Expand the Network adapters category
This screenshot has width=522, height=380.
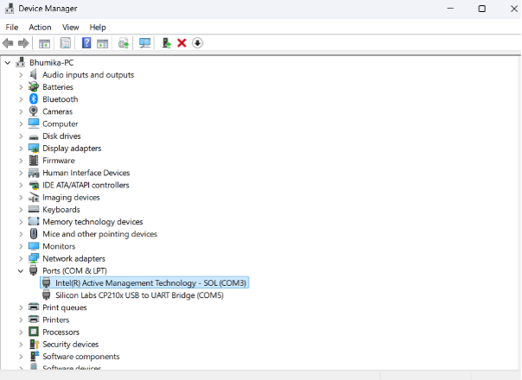(21, 258)
